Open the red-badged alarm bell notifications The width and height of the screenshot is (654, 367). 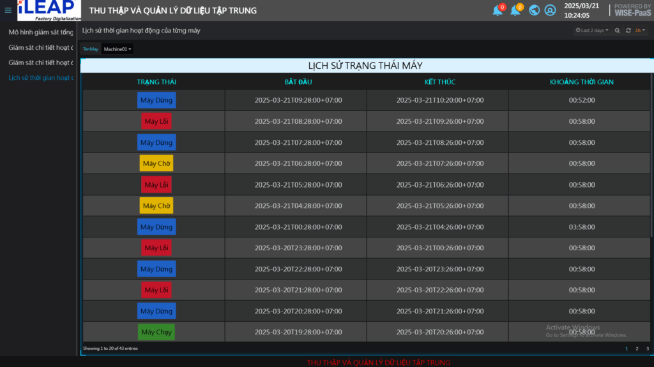coord(498,10)
